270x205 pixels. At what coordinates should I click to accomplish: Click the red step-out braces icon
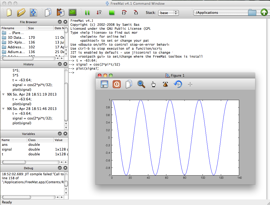136,12
